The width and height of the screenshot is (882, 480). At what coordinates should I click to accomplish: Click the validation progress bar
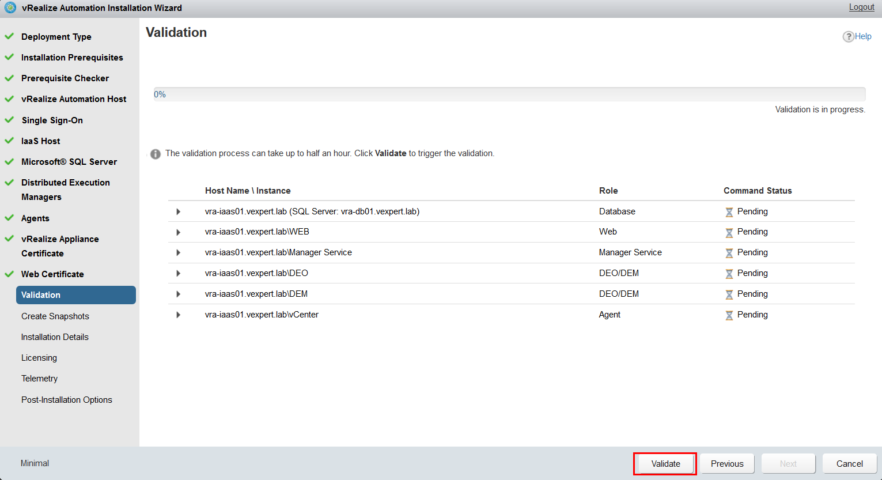(509, 95)
